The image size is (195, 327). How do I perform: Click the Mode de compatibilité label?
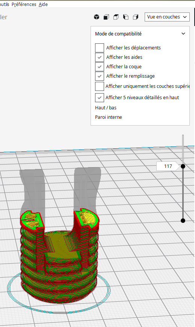(118, 34)
